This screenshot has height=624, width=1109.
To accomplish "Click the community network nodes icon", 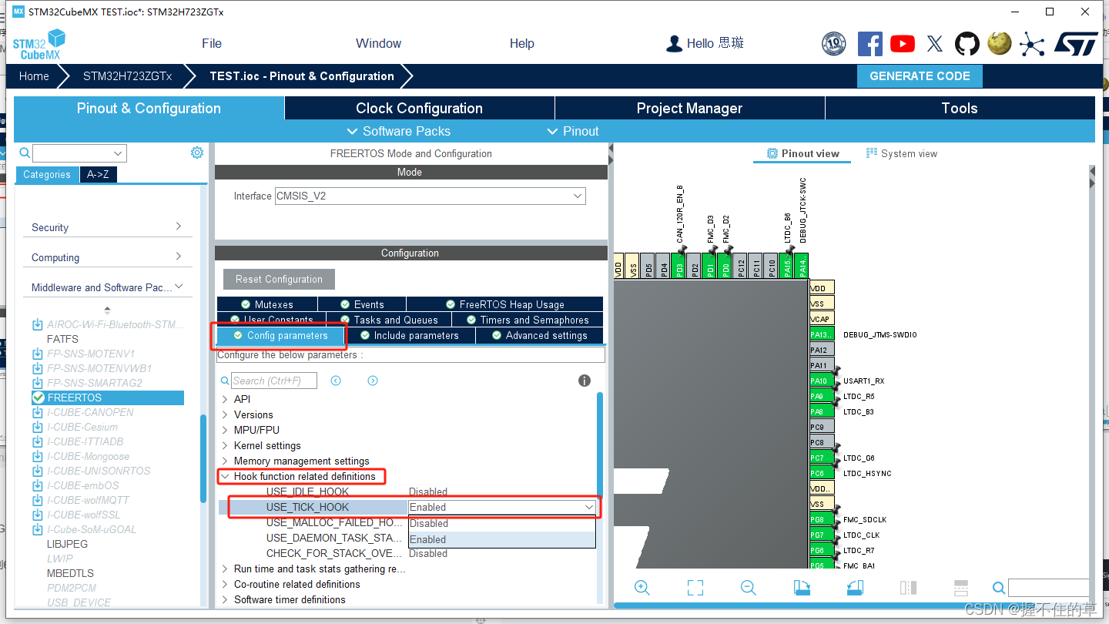I will point(1031,44).
